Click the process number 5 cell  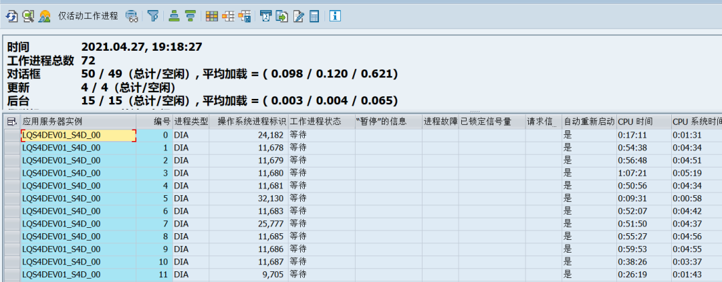point(154,198)
